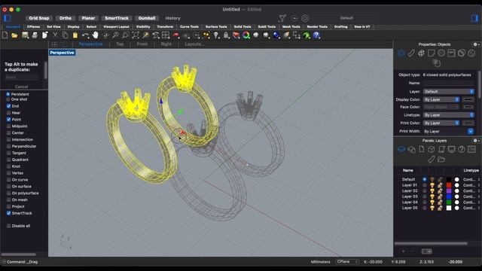Switch to the Top viewport tab

pyautogui.click(x=120, y=44)
